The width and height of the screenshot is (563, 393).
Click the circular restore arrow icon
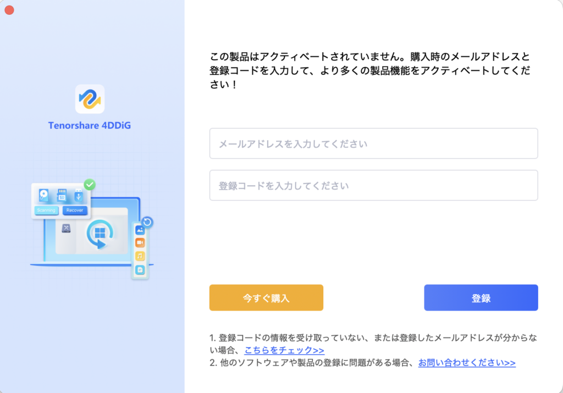(148, 222)
